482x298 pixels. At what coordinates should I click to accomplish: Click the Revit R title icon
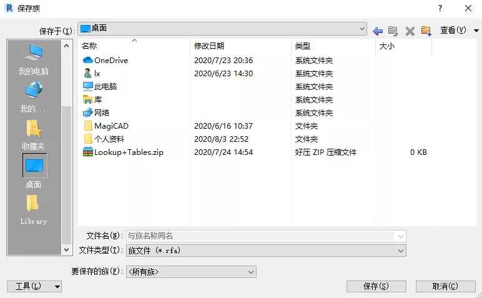(x=9, y=8)
